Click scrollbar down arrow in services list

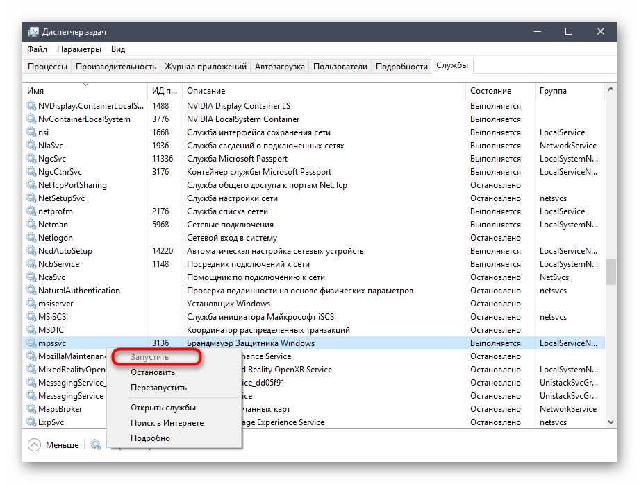pyautogui.click(x=611, y=422)
